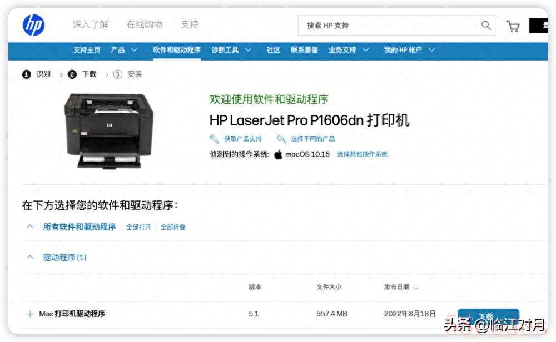Click the 选择不同的产品 link

[312, 139]
